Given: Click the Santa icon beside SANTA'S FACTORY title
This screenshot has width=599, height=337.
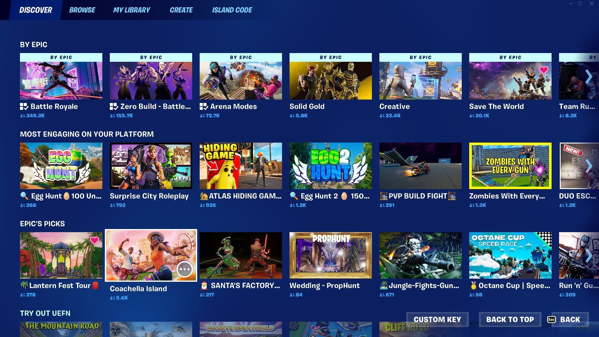Looking at the screenshot, I should pos(204,286).
